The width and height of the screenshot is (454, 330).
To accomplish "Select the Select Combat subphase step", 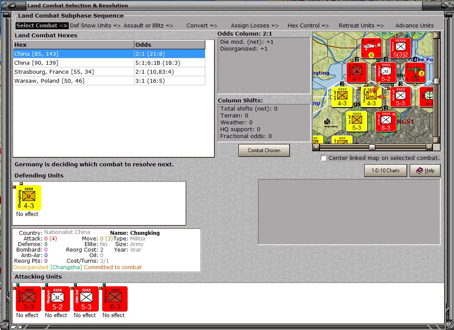I will click(42, 25).
